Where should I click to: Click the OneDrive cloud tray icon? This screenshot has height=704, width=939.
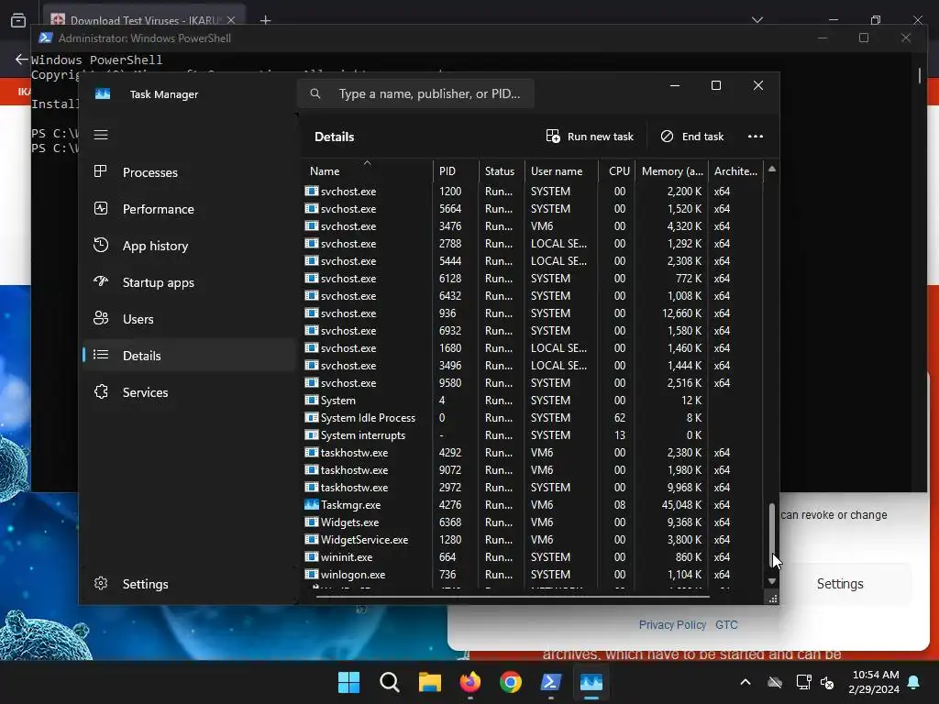(775, 682)
